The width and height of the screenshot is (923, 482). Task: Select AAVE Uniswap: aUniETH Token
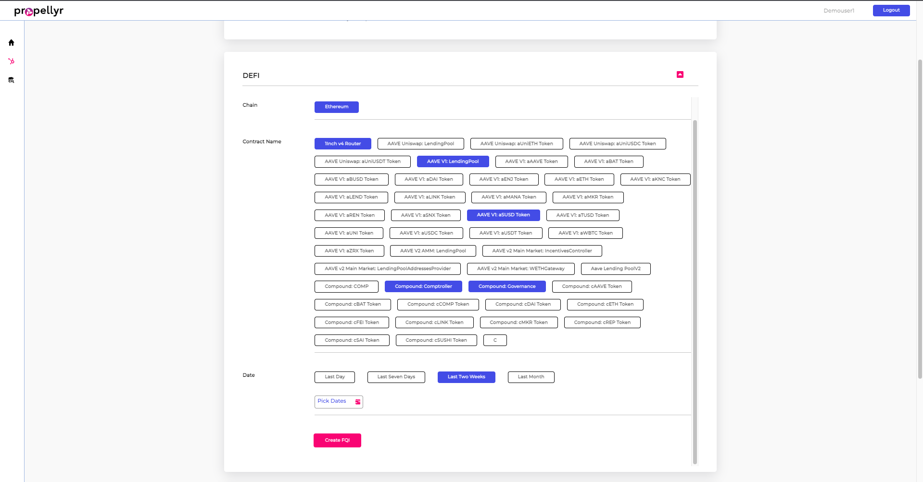tap(517, 144)
